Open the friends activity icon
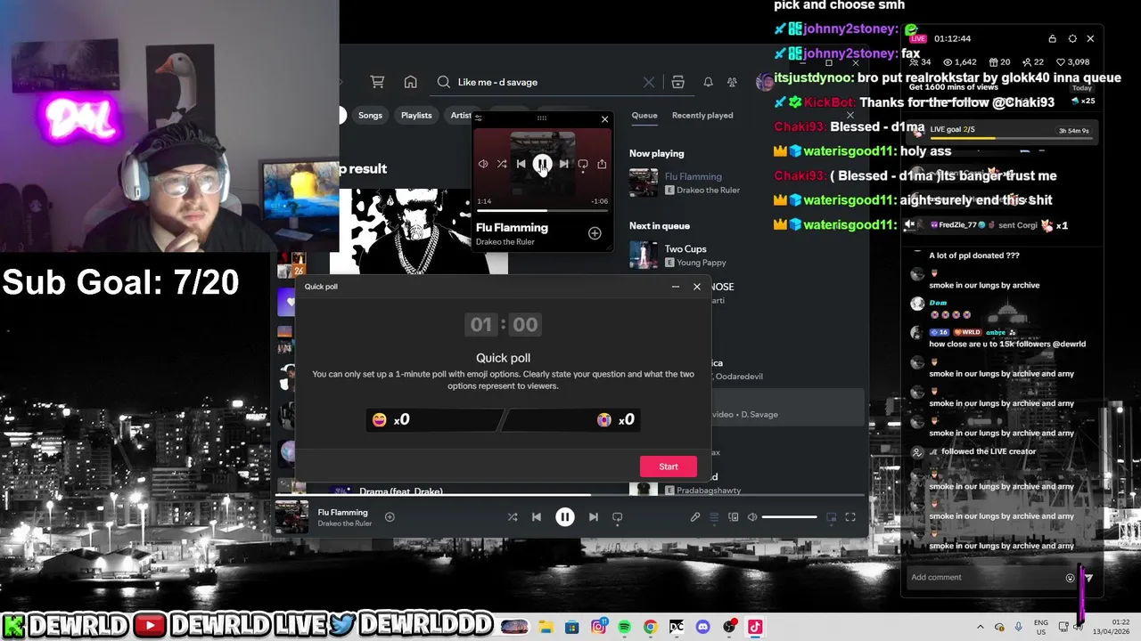Viewport: 1141px width, 641px height. click(732, 82)
